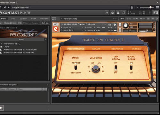This screenshot has height=115, width=160.
Task: Select the Files browser tab
Action: click(x=13, y=19)
